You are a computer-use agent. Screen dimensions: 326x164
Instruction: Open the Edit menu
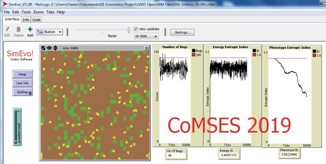tap(15, 12)
